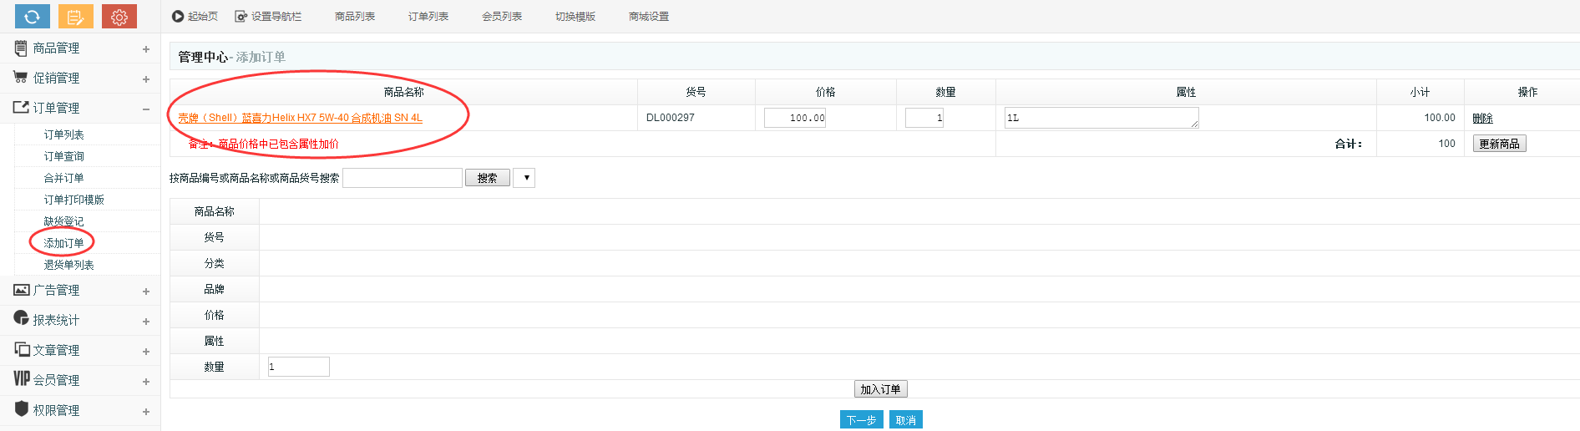Click the 起始页 play icon

click(178, 17)
